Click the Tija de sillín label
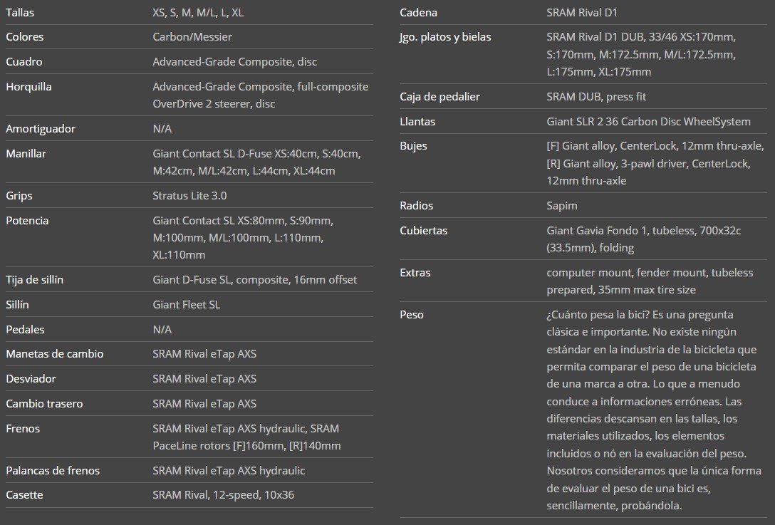Viewport: 775px width, 525px height. (34, 280)
